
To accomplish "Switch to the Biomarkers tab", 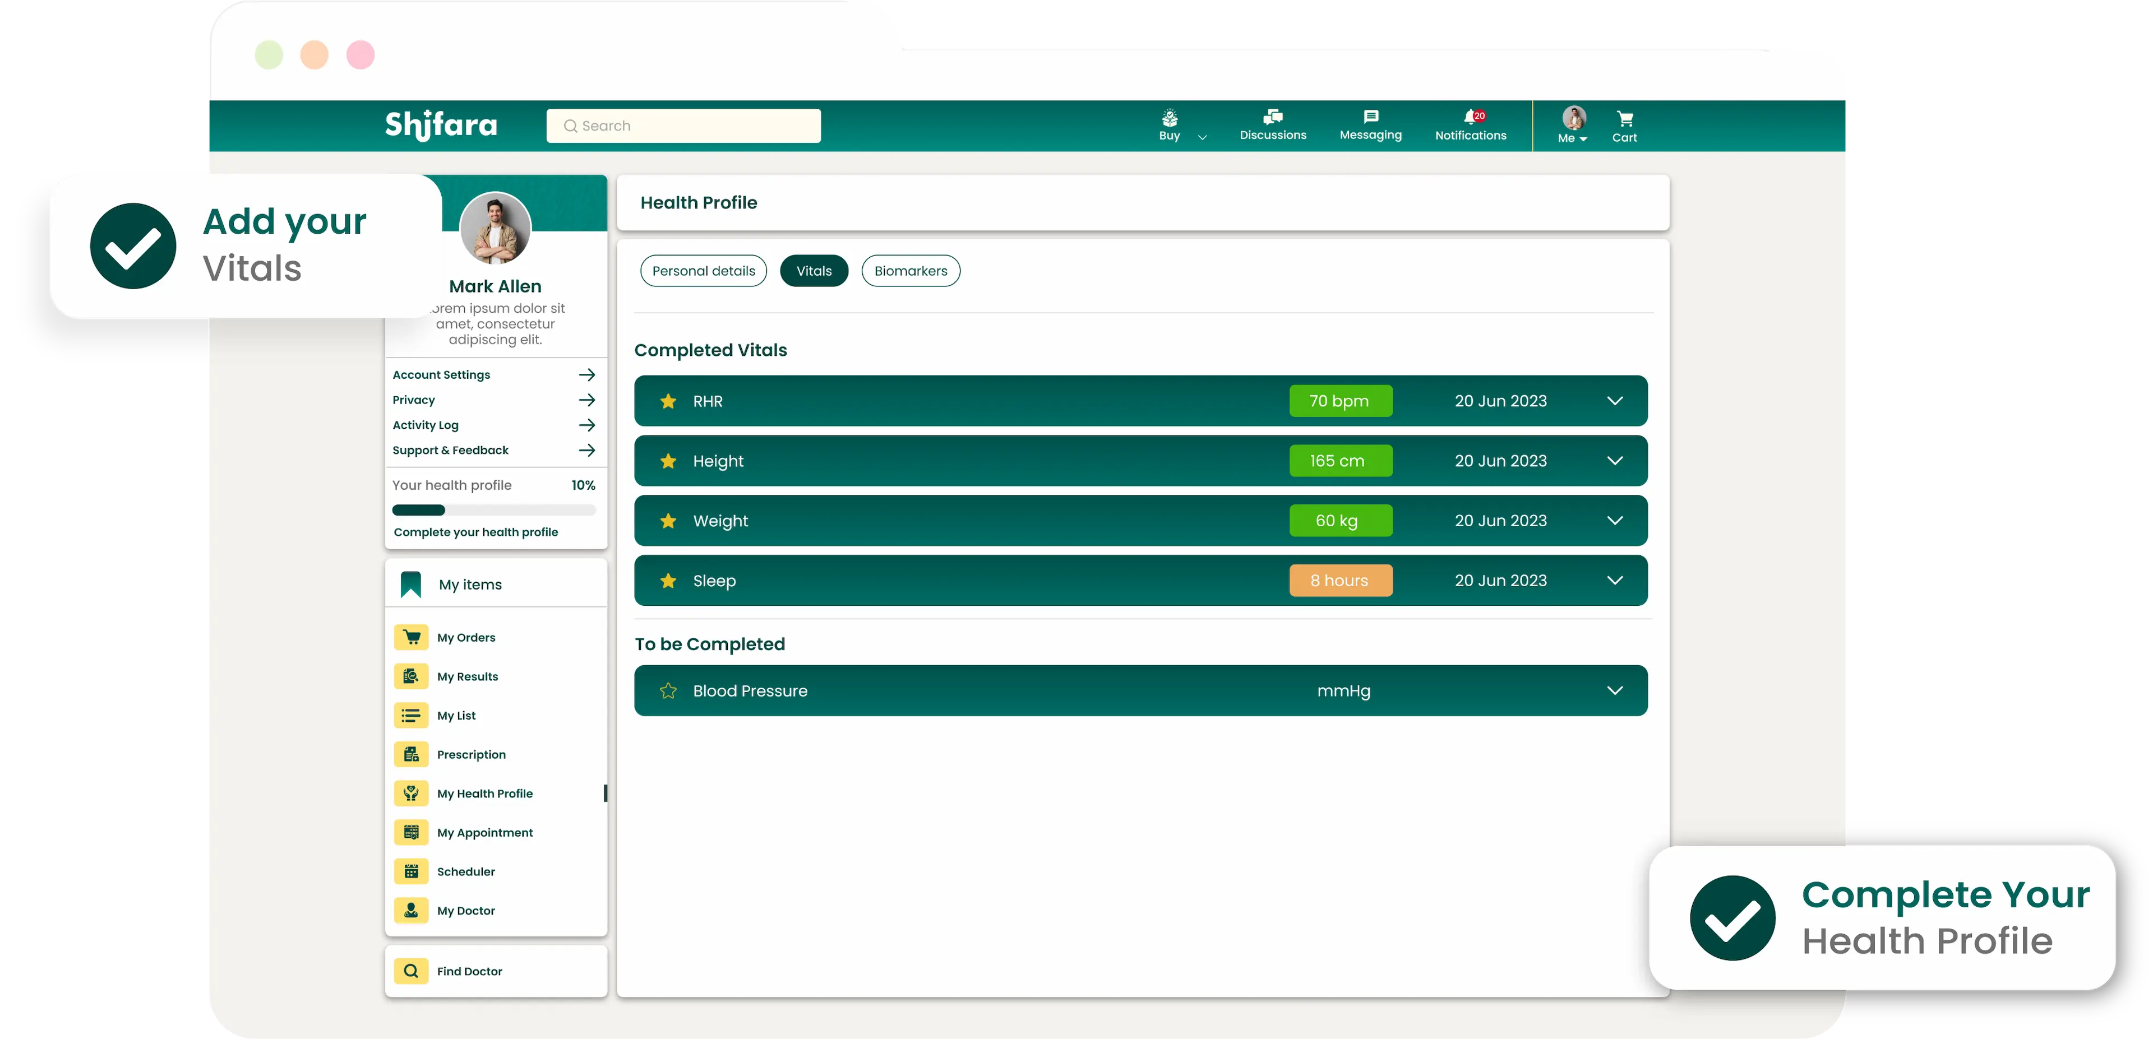I will click(x=910, y=271).
